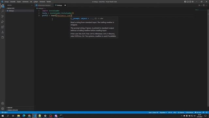This screenshot has width=209, height=118.
Task: Toggle Secondary Side Bar layout icon
Action: coord(190,2)
